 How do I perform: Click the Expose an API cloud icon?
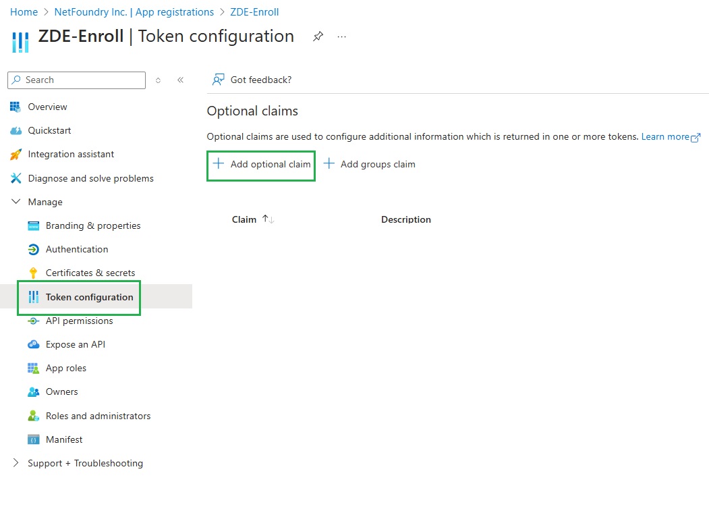point(34,344)
